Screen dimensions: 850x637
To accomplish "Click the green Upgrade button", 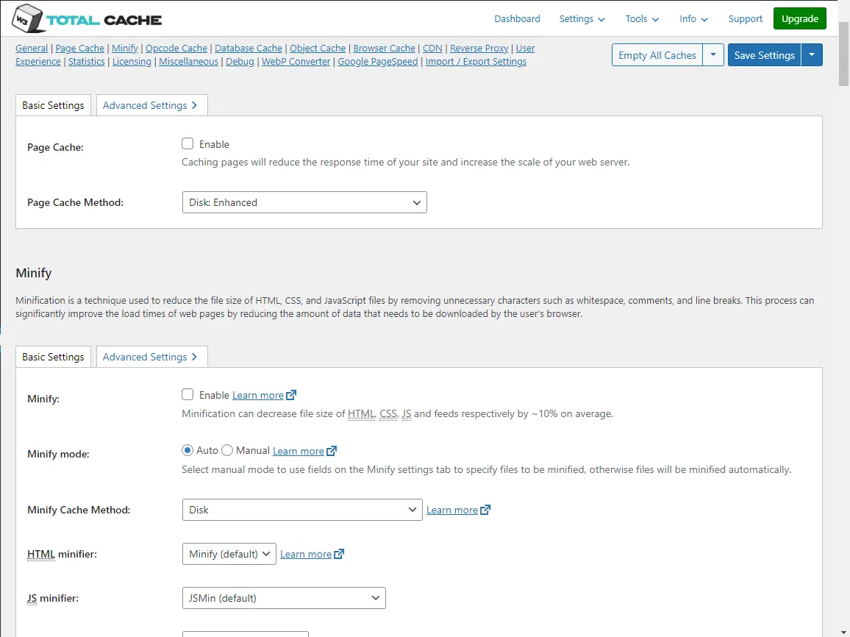I will pos(800,19).
